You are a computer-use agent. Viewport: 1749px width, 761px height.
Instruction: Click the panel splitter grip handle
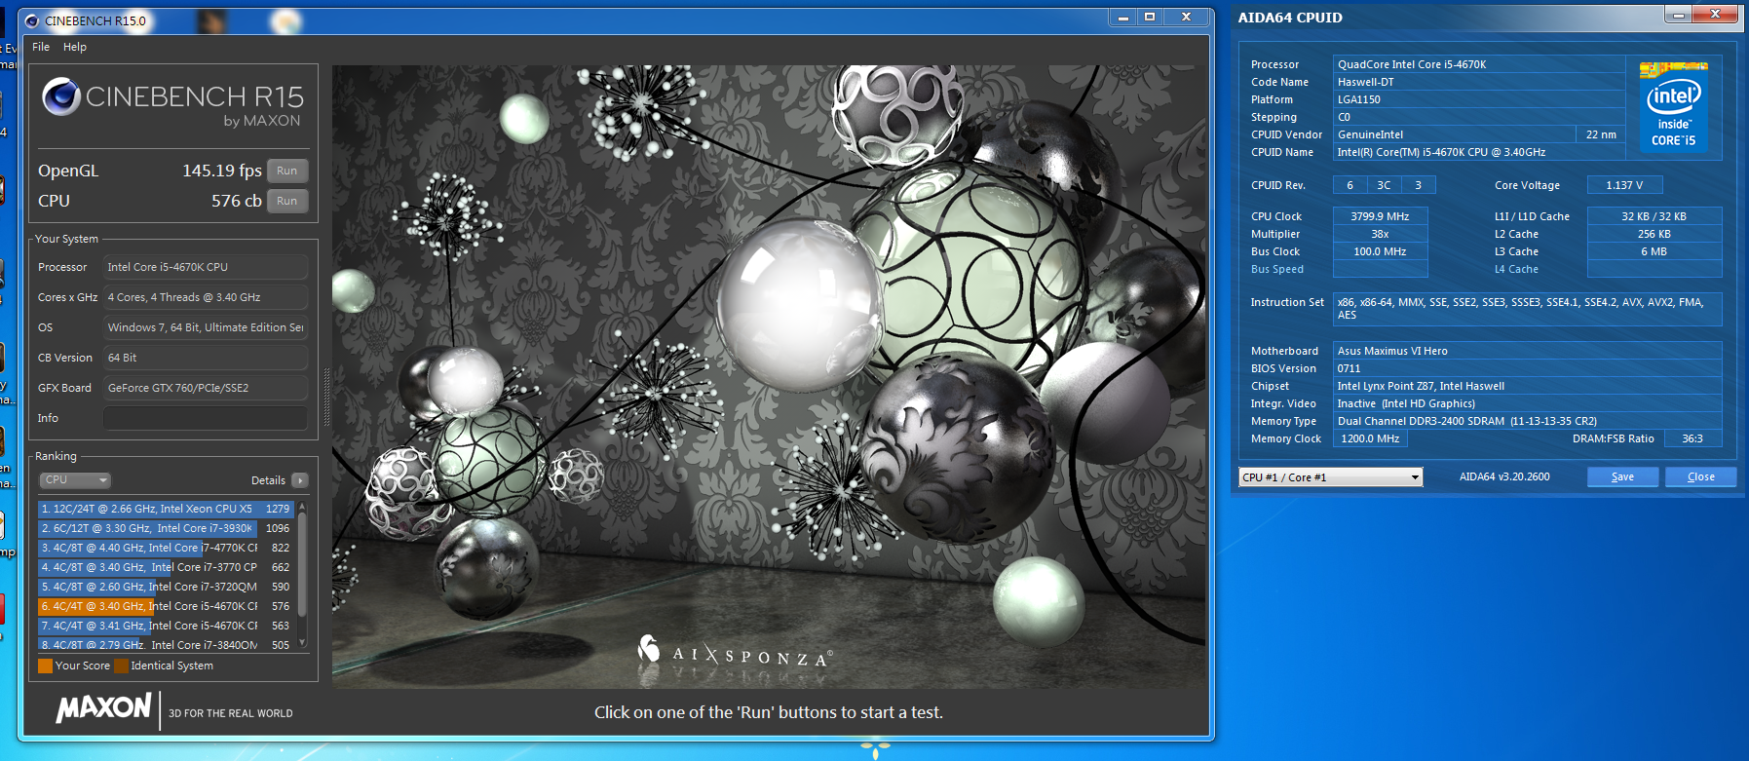pos(326,397)
